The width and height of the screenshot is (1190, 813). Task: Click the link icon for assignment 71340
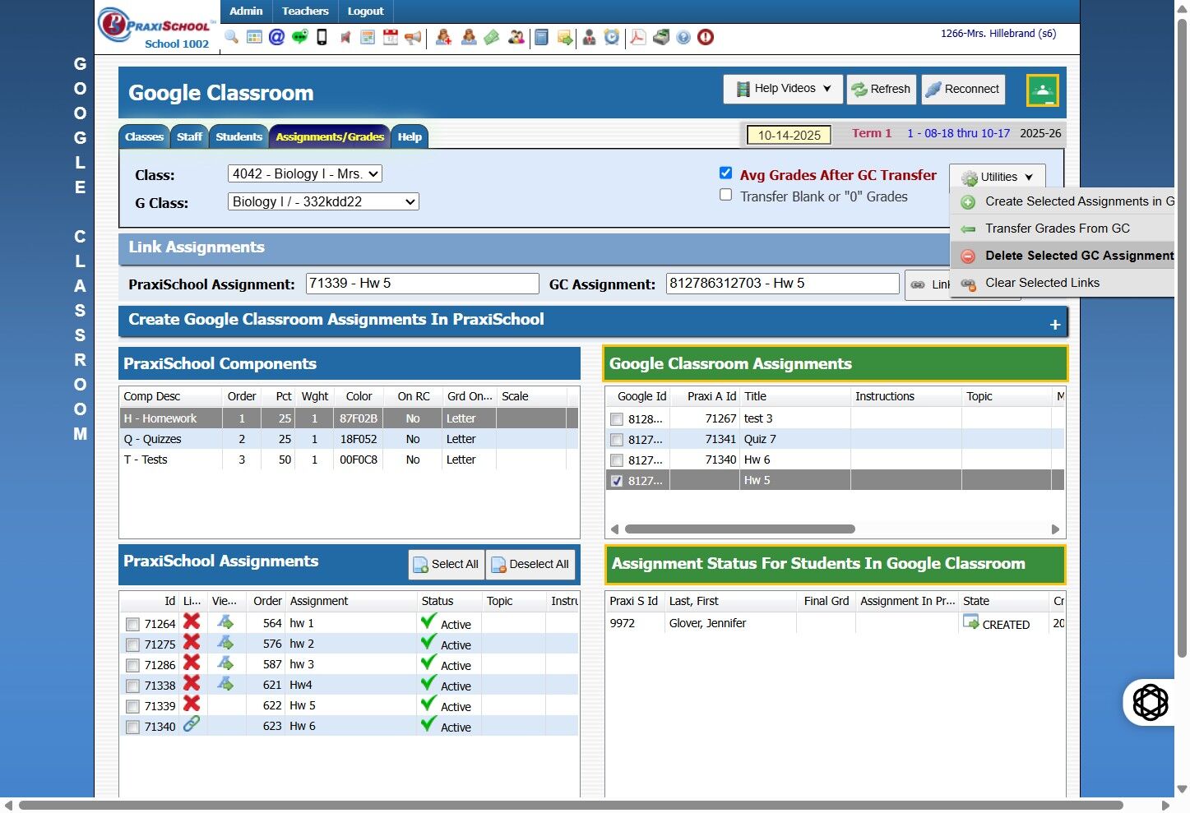point(191,724)
